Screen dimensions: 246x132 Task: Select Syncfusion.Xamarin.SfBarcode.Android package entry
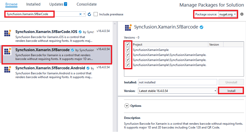[57, 72]
